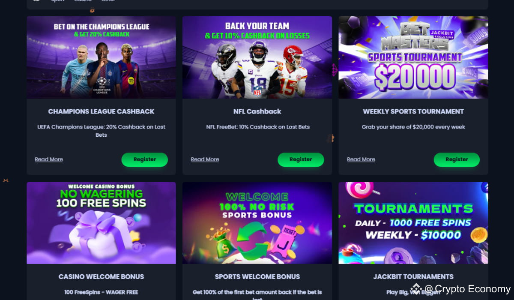Screen dimensions: 514x300
Task: Select the Jackbit Tournaments title
Action: (413, 277)
